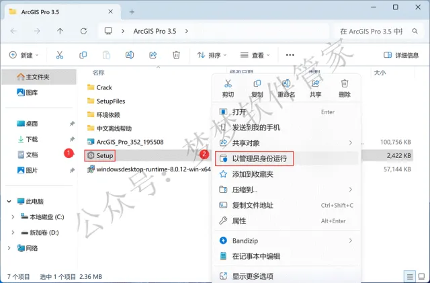Expand the Bandizip submenu arrow
This screenshot has width=430, height=283.
click(351, 241)
